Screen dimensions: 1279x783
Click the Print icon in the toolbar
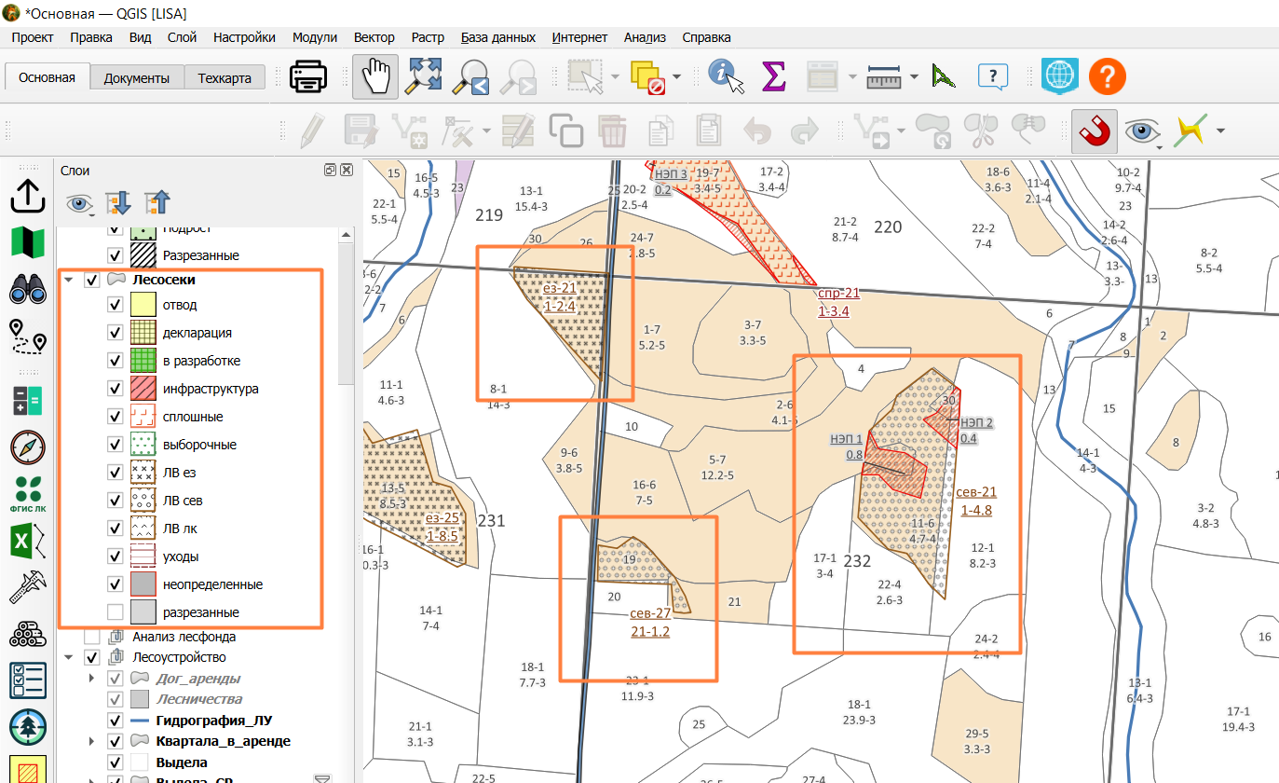[308, 76]
